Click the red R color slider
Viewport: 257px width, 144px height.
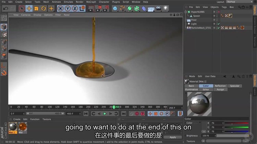[234, 123]
